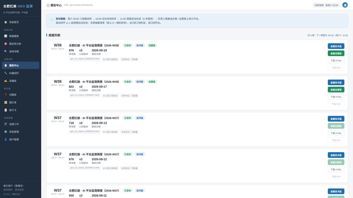Click the 技术版 badge on the 2026-09-19 report
This screenshot has width=353, height=198.
[x=140, y=45]
